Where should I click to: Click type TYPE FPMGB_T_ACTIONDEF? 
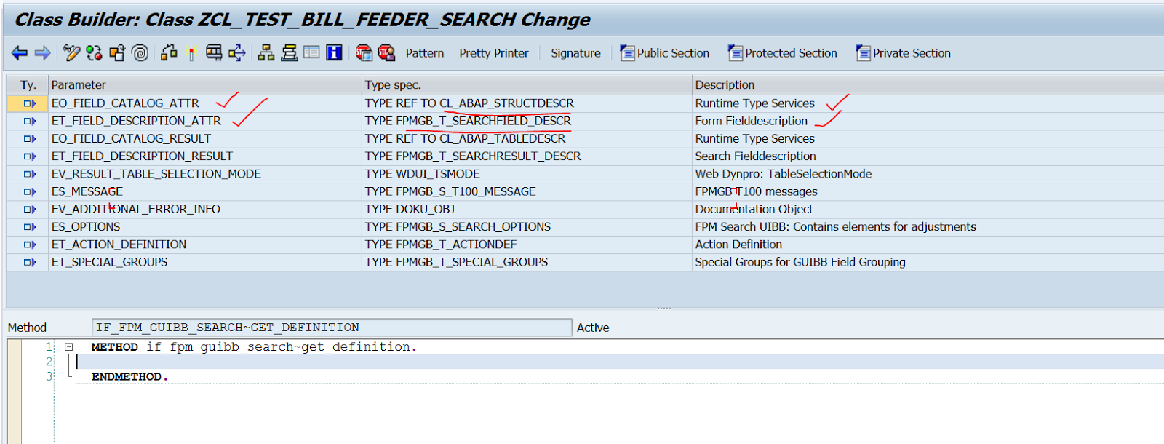[x=441, y=245]
